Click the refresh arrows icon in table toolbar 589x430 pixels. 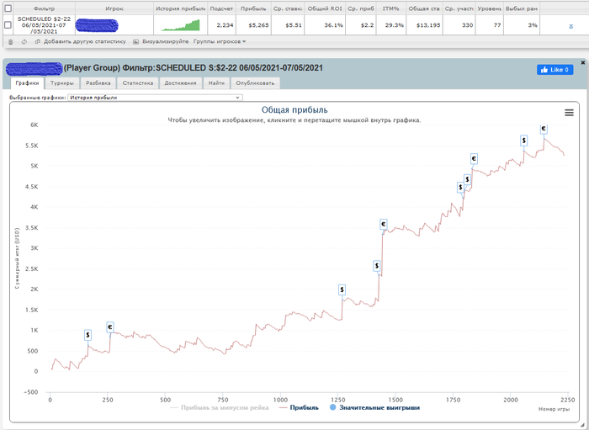[x=24, y=42]
